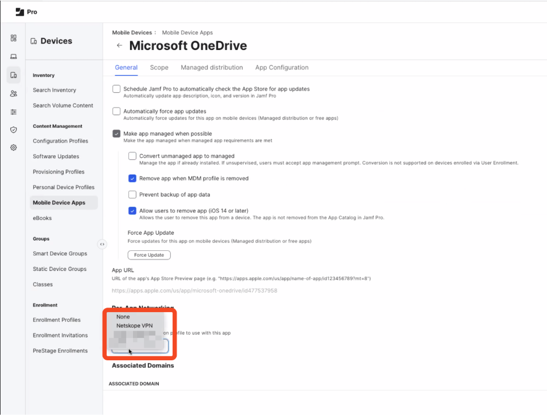547x417 pixels.
Task: Click the Devices header icon
Action: [33, 41]
